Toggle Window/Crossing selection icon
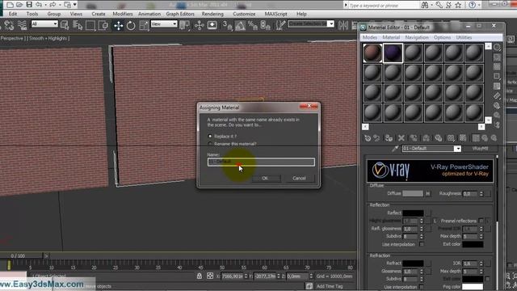This screenshot has width=517, height=291. coord(103,25)
